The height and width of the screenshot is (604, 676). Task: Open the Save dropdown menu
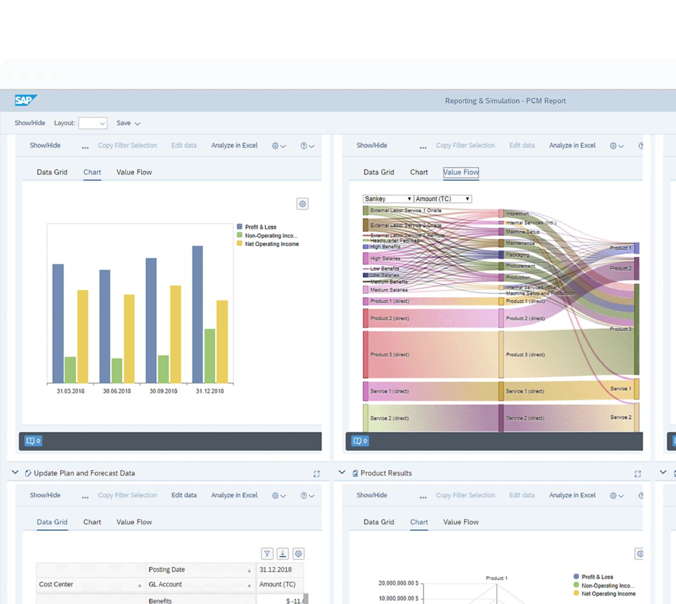[x=128, y=124]
